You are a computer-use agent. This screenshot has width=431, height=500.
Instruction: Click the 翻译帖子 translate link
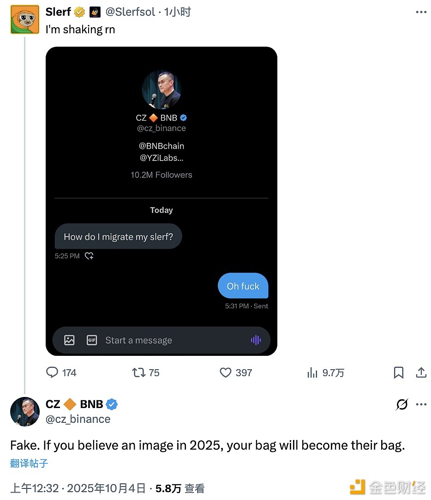pyautogui.click(x=29, y=463)
